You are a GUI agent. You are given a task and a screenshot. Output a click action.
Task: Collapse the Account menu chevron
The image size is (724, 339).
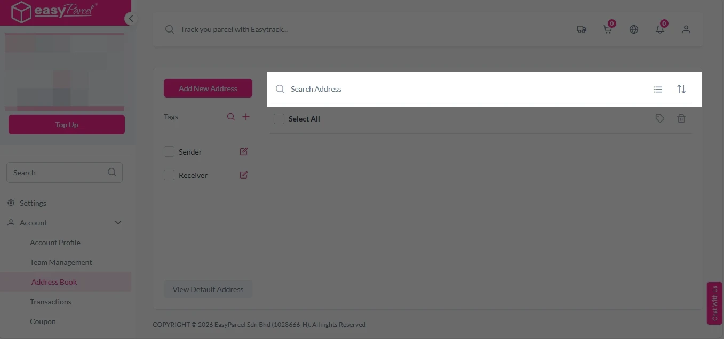(x=118, y=223)
